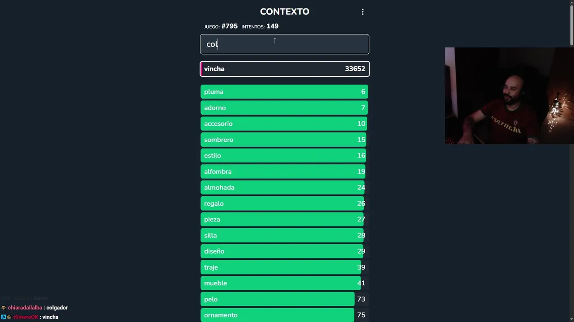Click the chiaradallalba username in chat
The image size is (574, 322).
click(25, 308)
